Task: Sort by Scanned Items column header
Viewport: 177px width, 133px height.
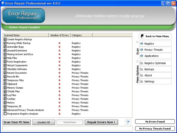Action: coord(26,35)
